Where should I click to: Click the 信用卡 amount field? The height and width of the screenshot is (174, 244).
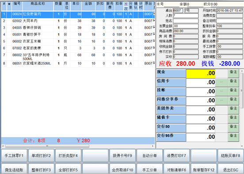click(x=201, y=83)
